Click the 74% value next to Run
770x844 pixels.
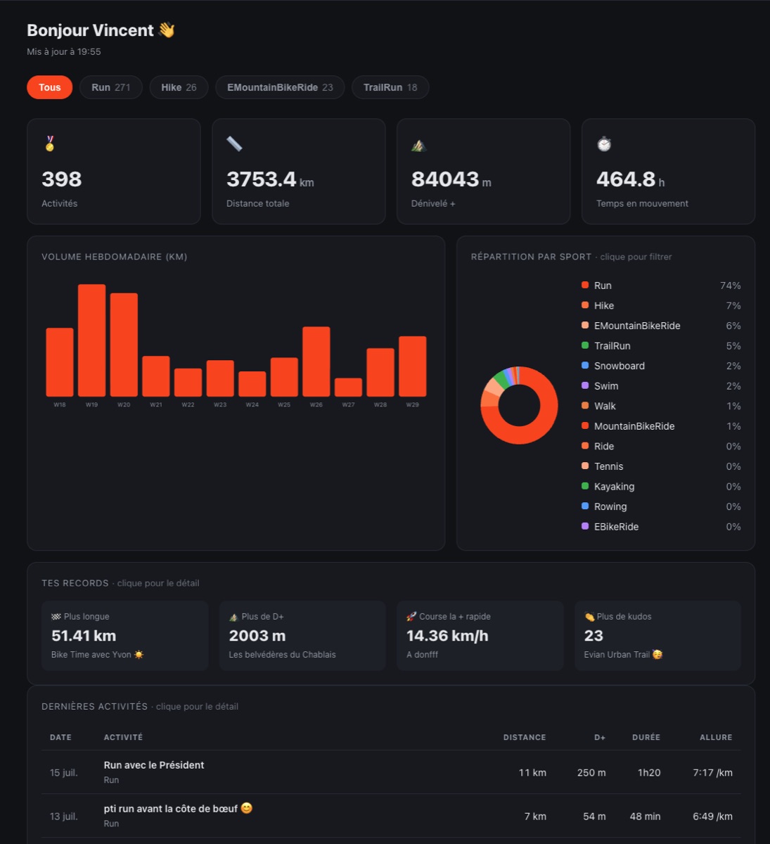(730, 286)
